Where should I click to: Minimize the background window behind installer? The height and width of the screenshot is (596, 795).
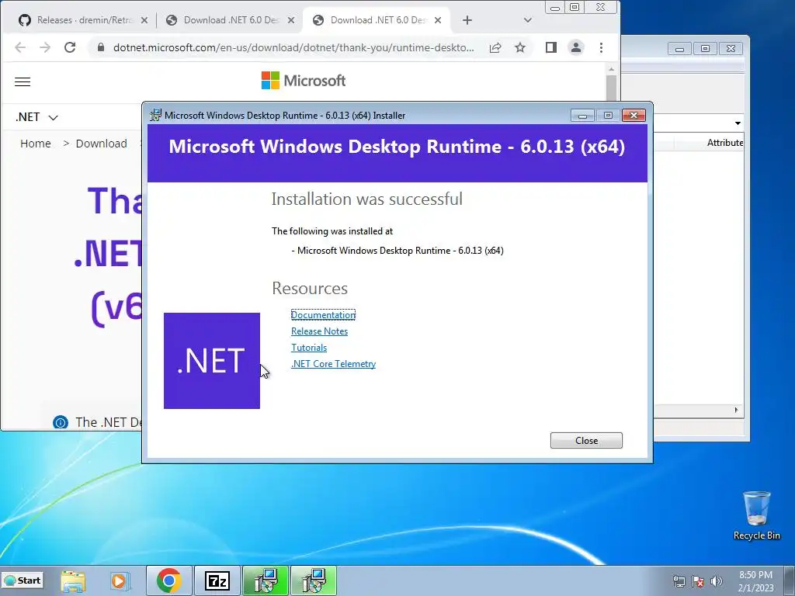pyautogui.click(x=679, y=49)
